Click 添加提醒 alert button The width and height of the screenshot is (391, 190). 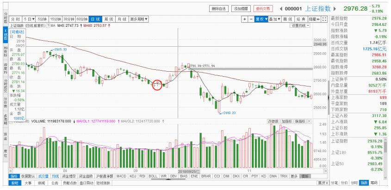pyautogui.click(x=241, y=9)
